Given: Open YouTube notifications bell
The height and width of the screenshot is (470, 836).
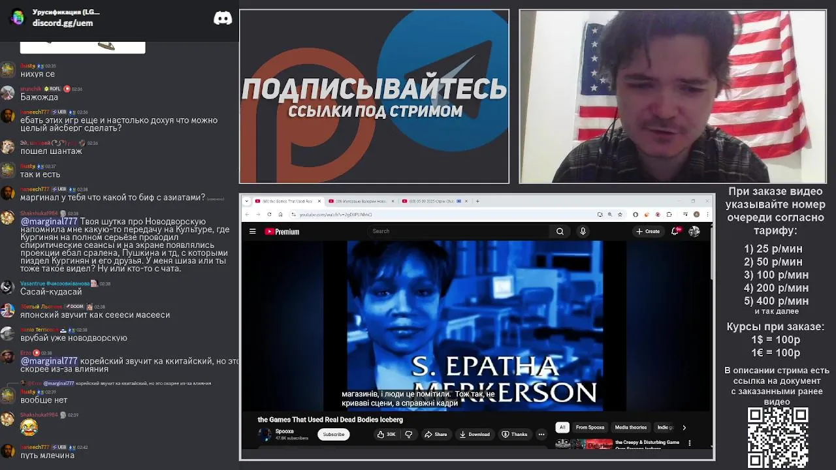Looking at the screenshot, I should coord(675,231).
